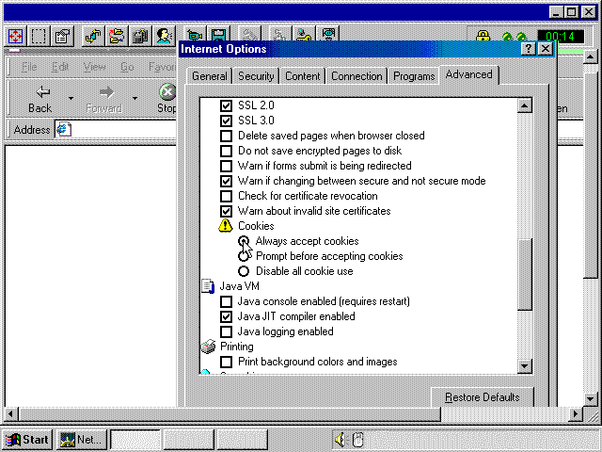
Task: Enable Print background colors and images
Action: 226,362
